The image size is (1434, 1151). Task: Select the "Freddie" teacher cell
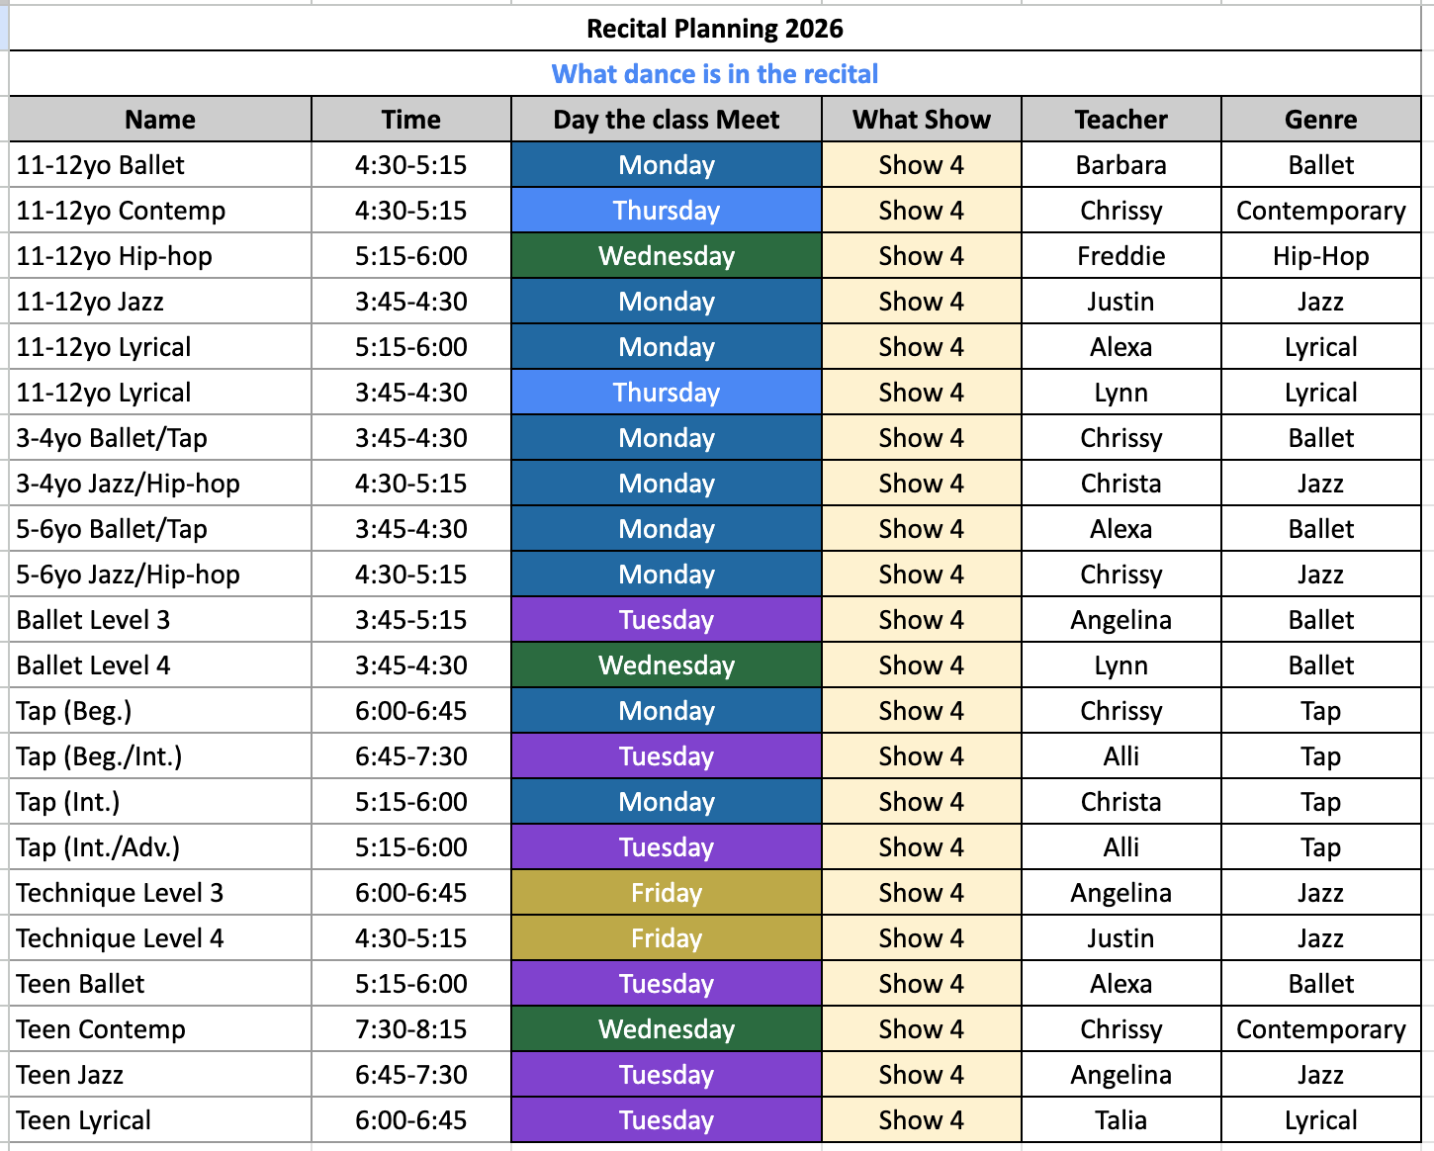coord(1120,256)
